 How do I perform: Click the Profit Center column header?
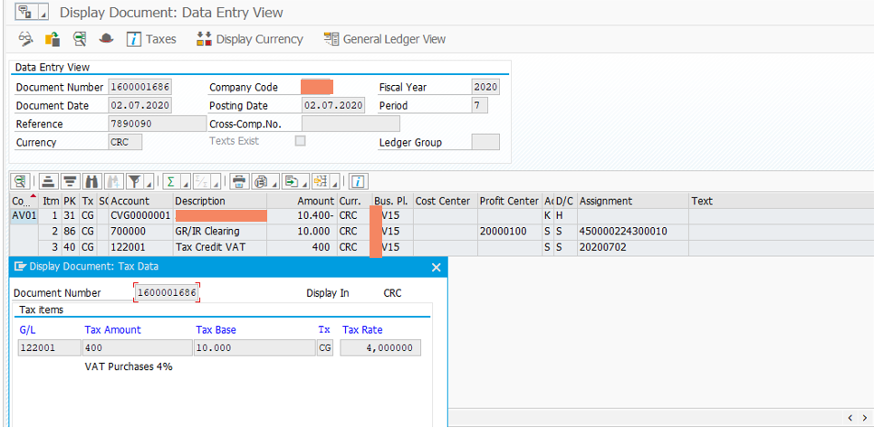point(509,201)
